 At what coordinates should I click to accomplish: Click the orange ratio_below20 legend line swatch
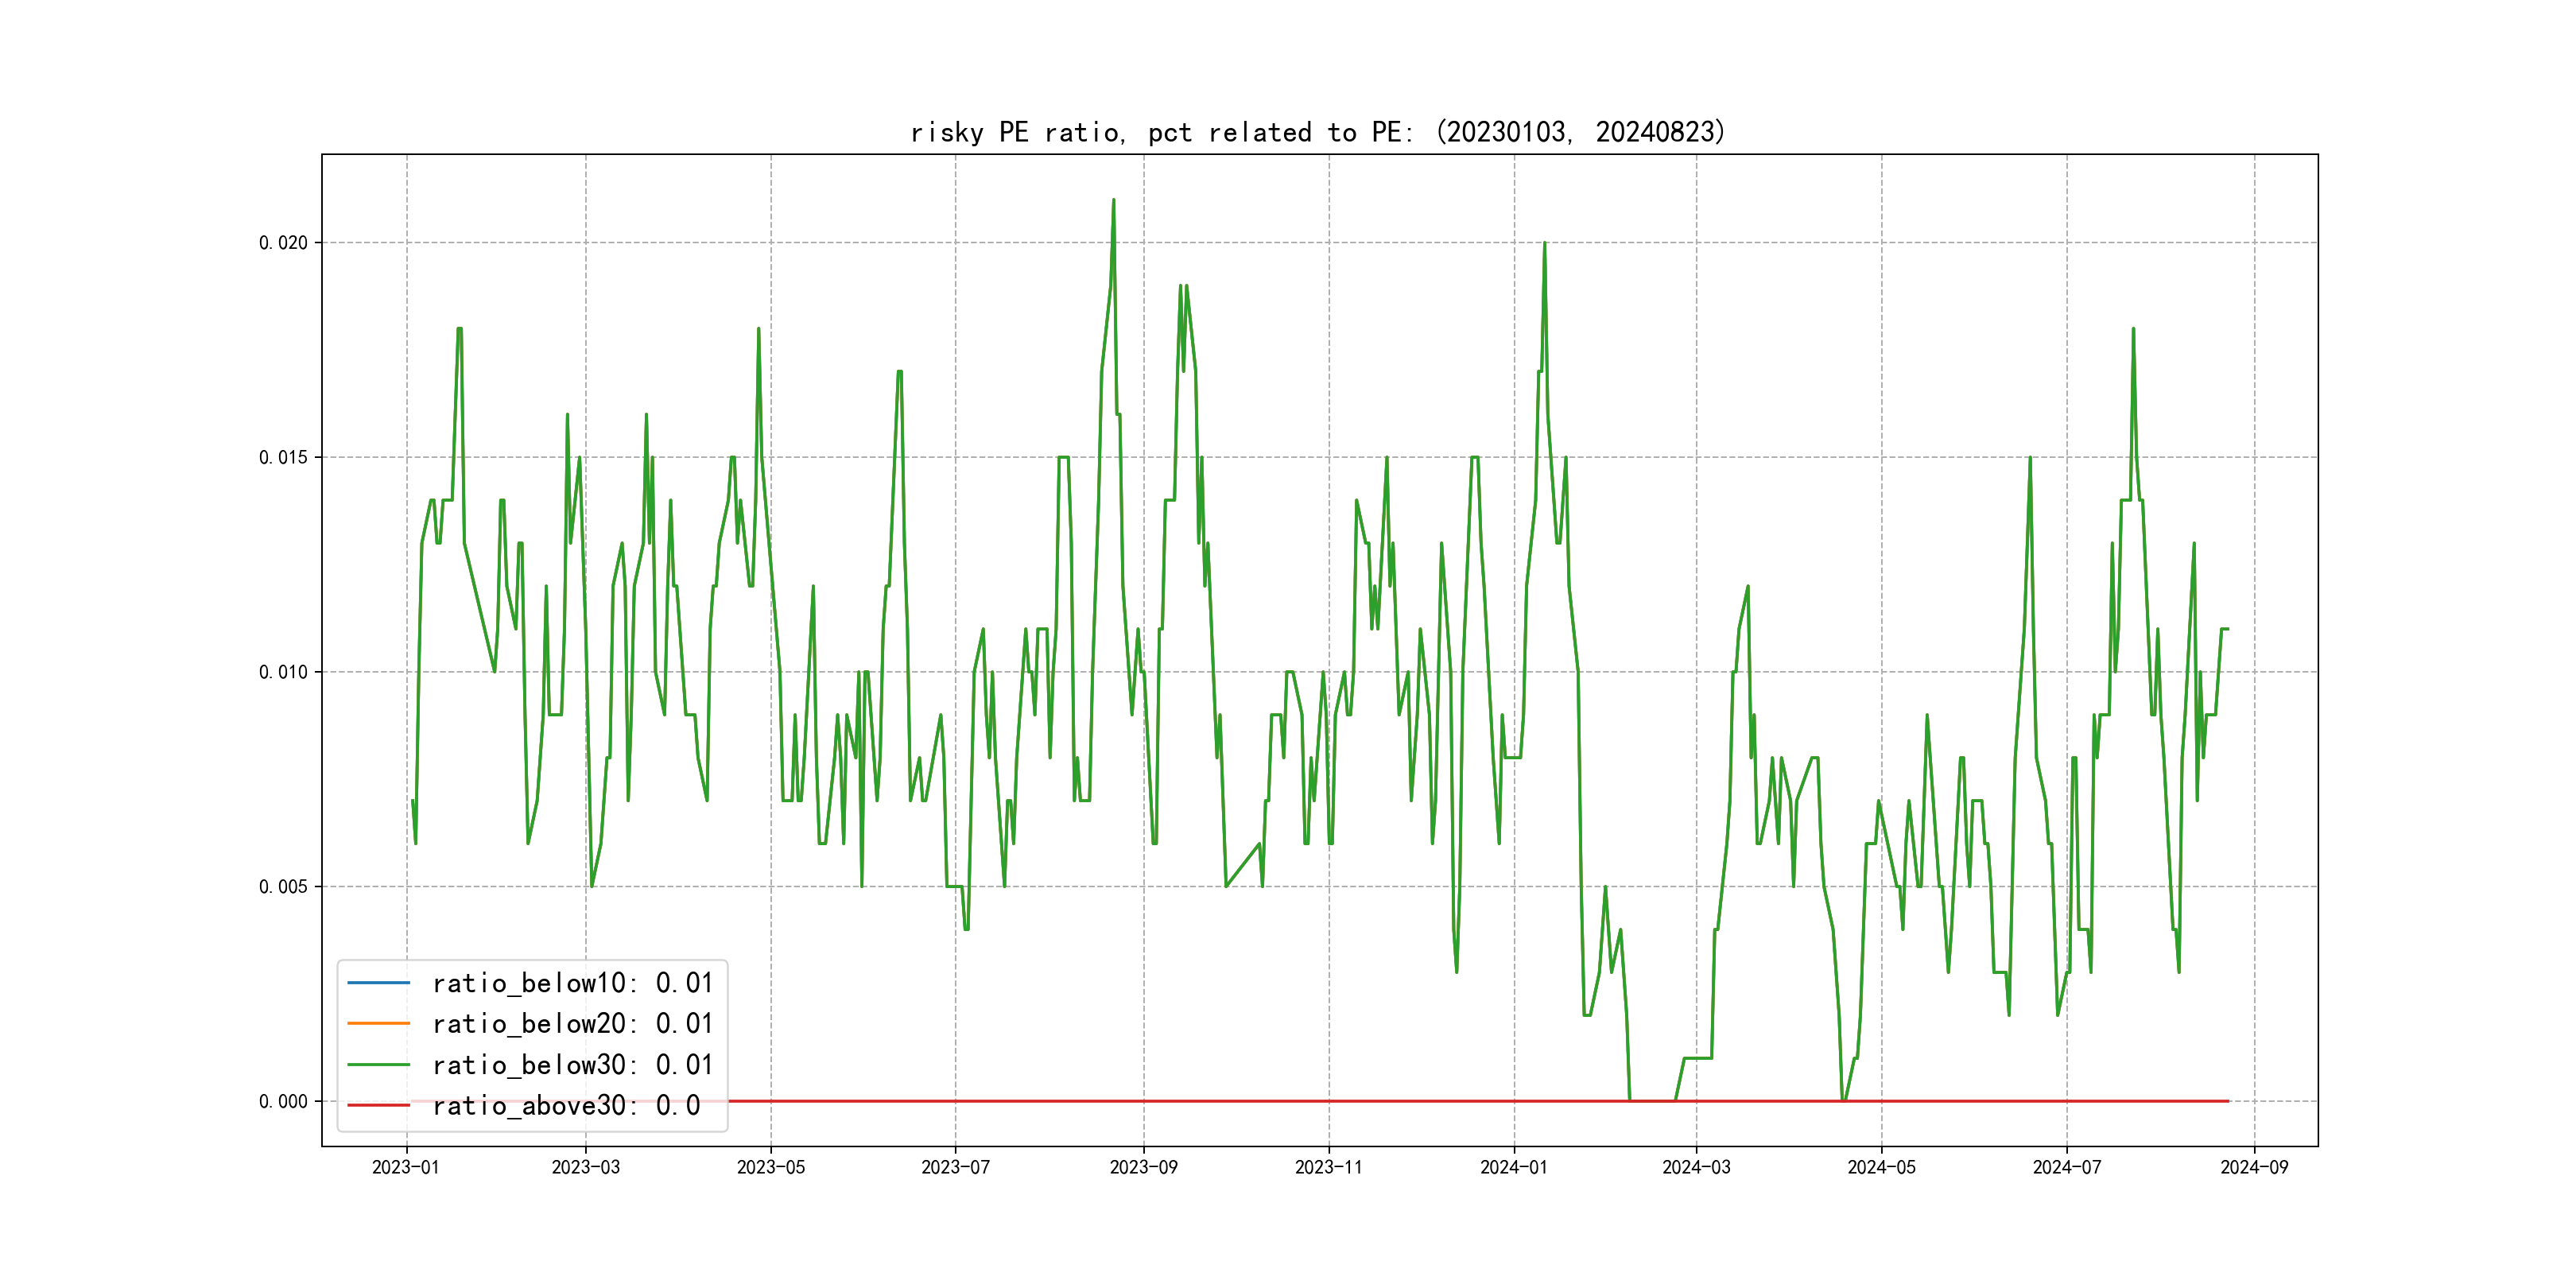(x=378, y=1024)
